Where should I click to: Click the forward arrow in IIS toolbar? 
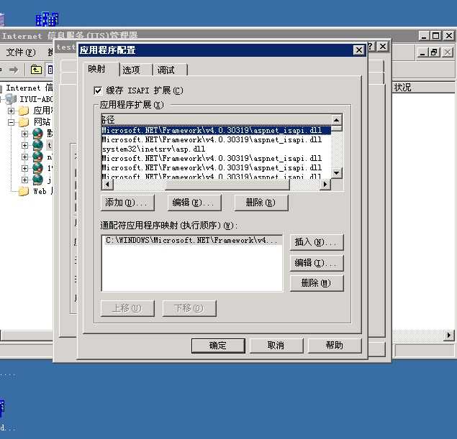point(14,70)
